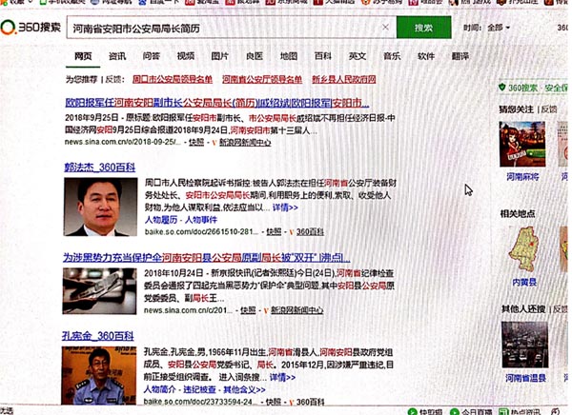Image resolution: width=572 pixels, height=415 pixels.
Task: Expand 详情>> in the 郭法杰 result
Action: (285, 207)
